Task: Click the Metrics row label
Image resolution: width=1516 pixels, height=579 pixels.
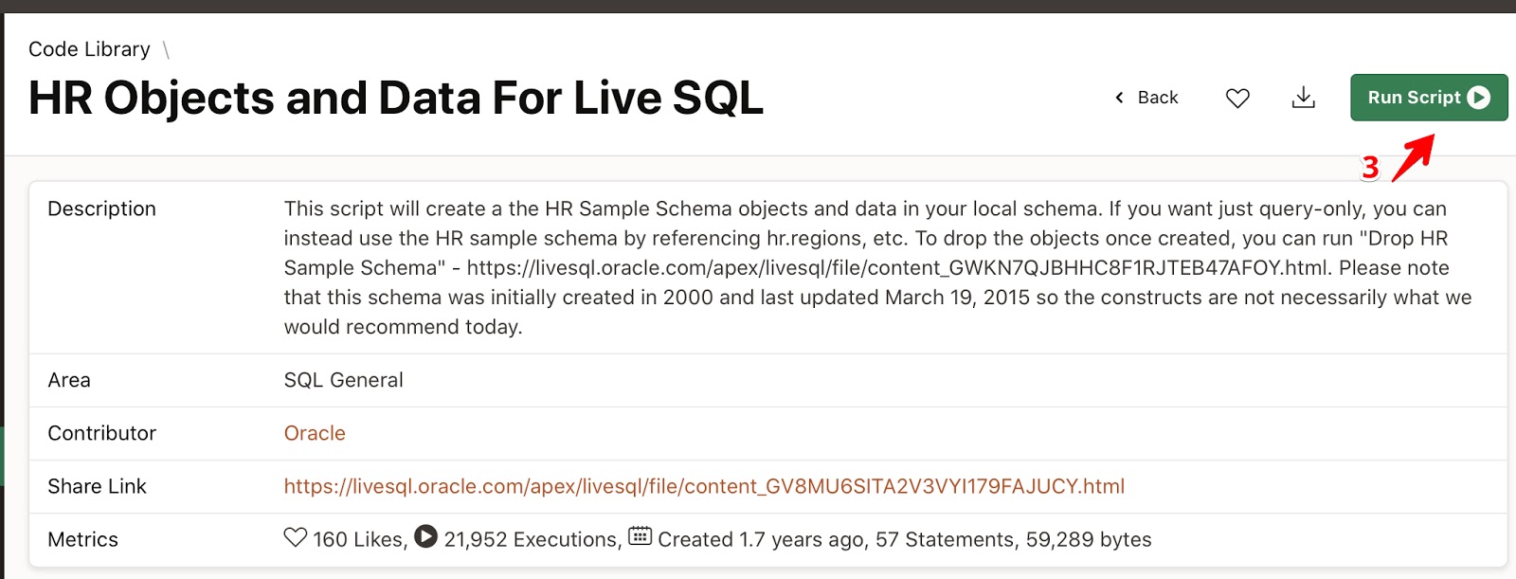Action: [82, 538]
